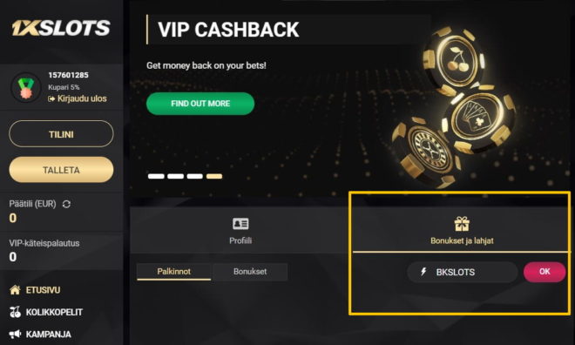Click FIND OUT MORE banner button
575x345 pixels.
200,104
